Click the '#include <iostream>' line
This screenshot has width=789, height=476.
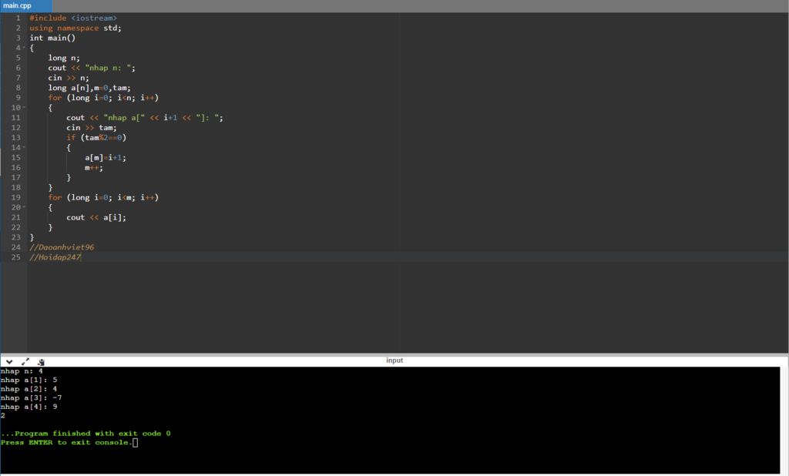tap(73, 18)
